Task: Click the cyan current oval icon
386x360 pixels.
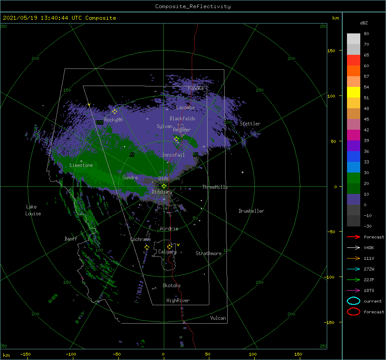Action: (x=353, y=301)
